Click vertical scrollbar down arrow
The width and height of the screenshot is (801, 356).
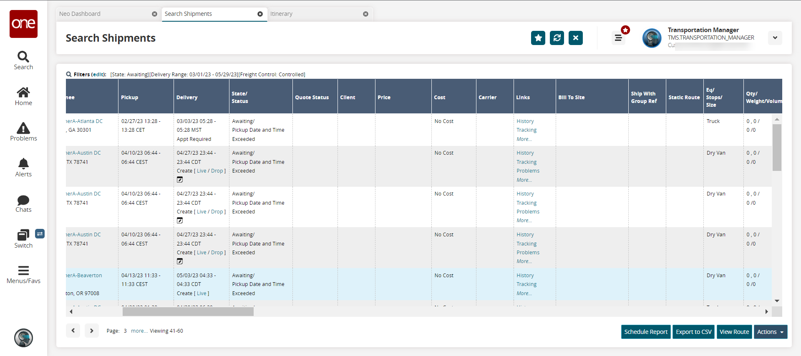click(777, 301)
